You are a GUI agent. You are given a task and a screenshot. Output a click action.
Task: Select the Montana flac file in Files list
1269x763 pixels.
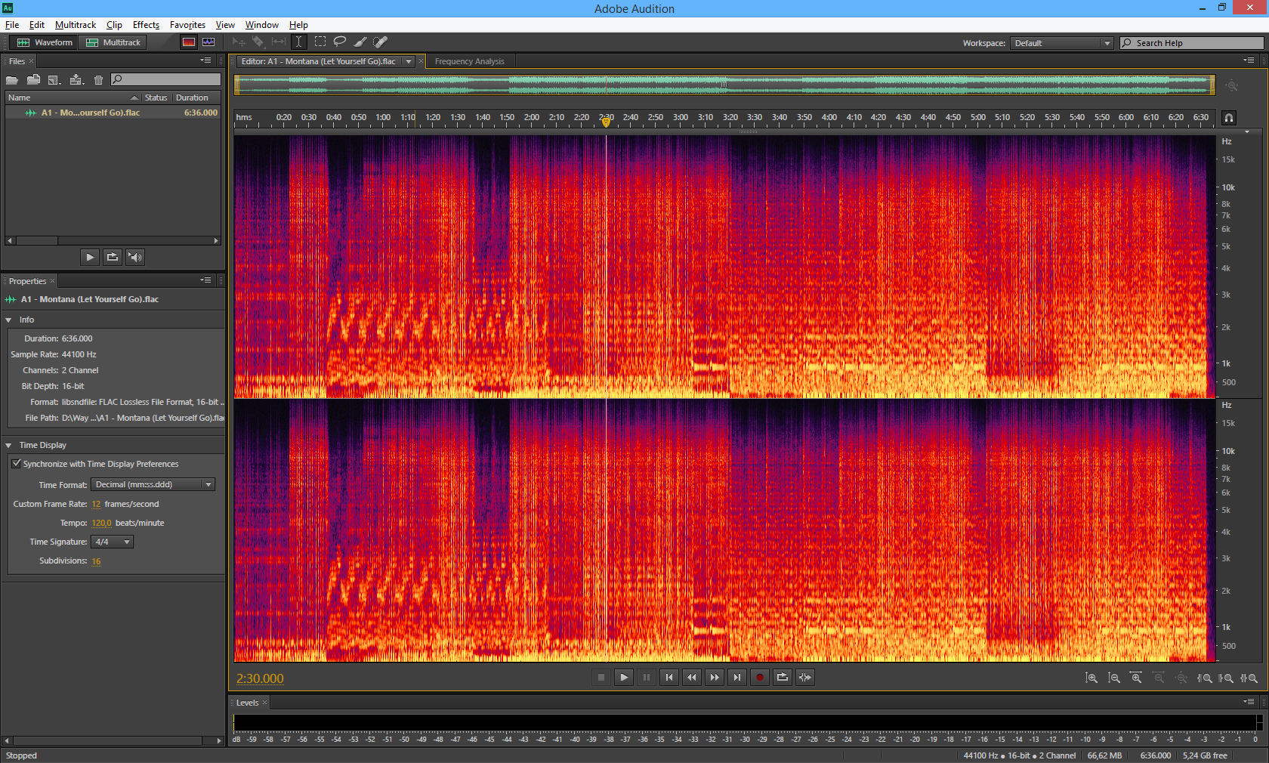point(113,113)
